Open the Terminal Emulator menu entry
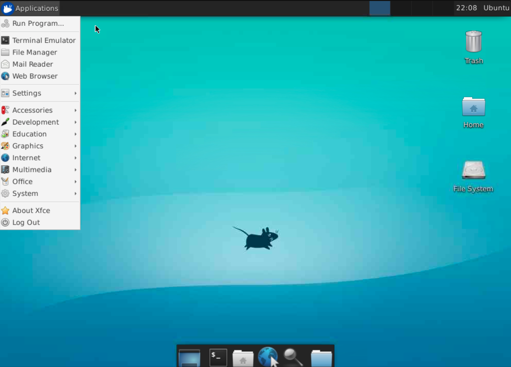Viewport: 511px width, 367px height. (40, 40)
